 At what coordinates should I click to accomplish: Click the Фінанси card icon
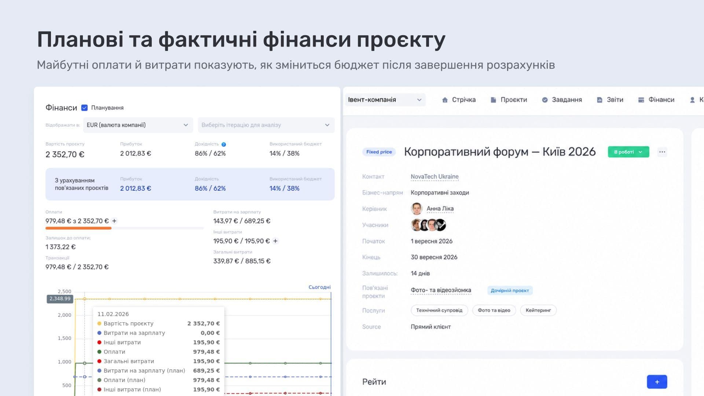(x=641, y=100)
